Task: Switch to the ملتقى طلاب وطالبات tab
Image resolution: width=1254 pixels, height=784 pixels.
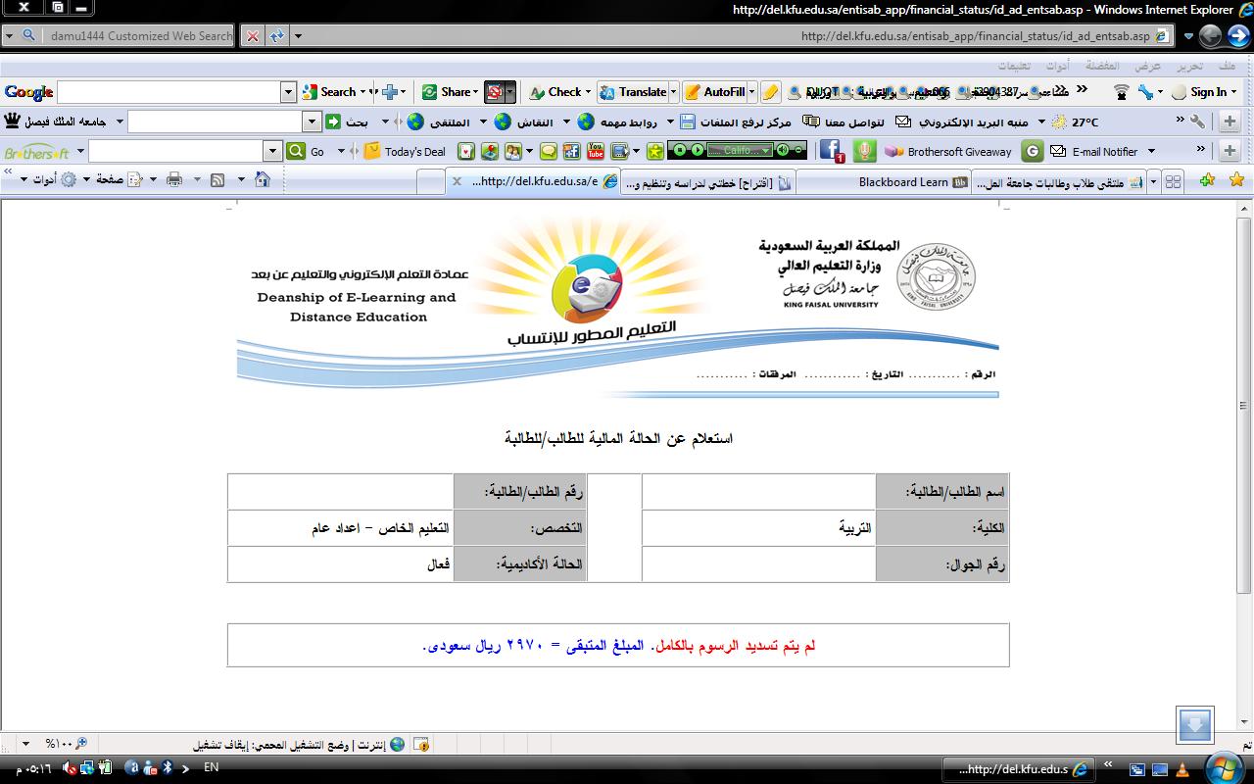Action: click(1058, 182)
